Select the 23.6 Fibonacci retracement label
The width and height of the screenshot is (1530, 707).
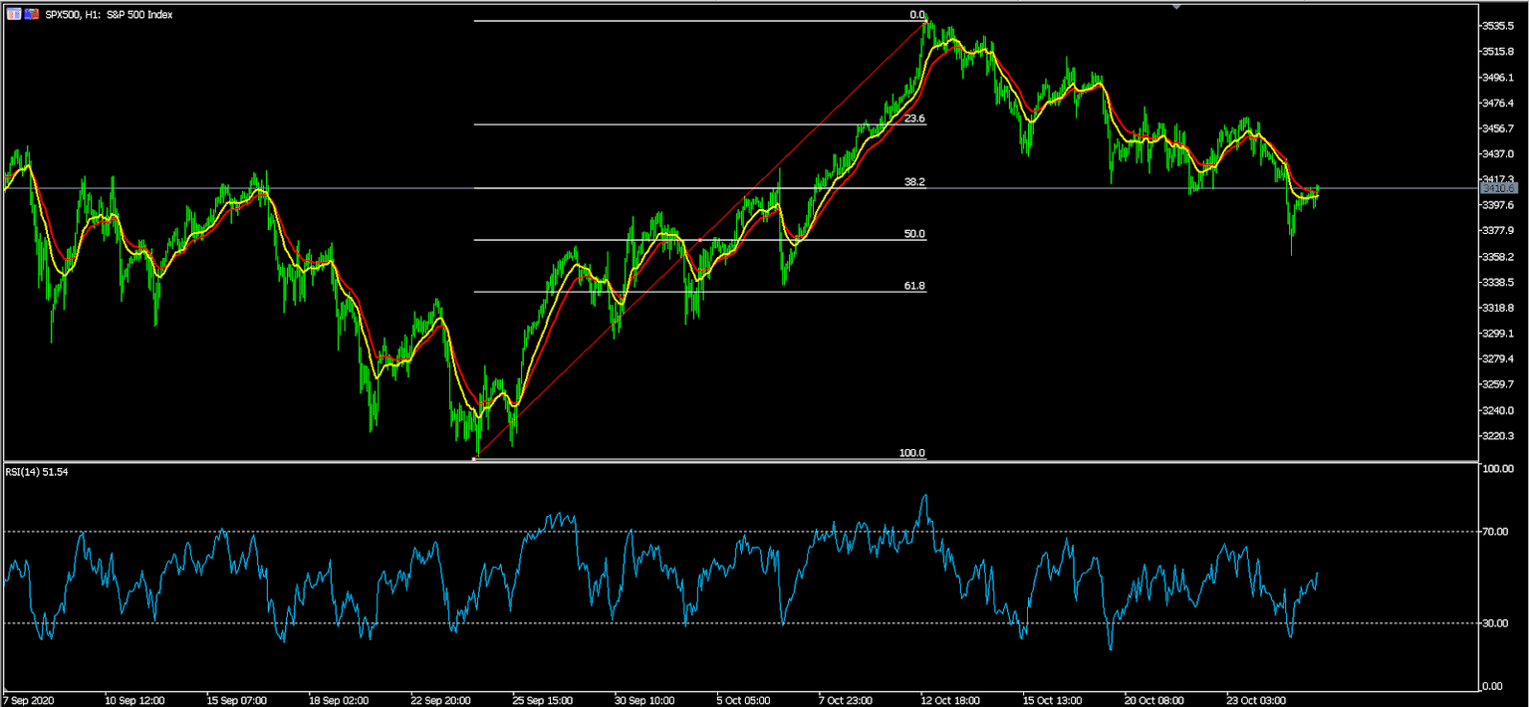pyautogui.click(x=916, y=118)
